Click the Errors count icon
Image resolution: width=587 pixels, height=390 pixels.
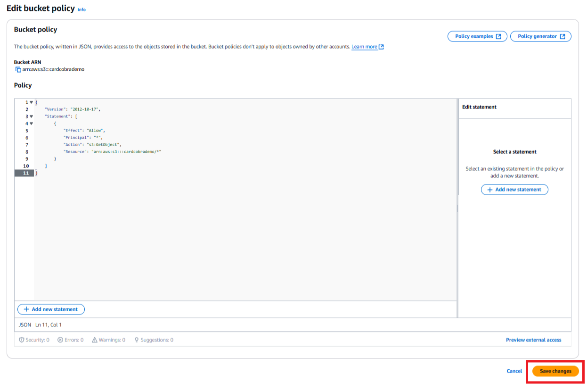(x=60, y=340)
